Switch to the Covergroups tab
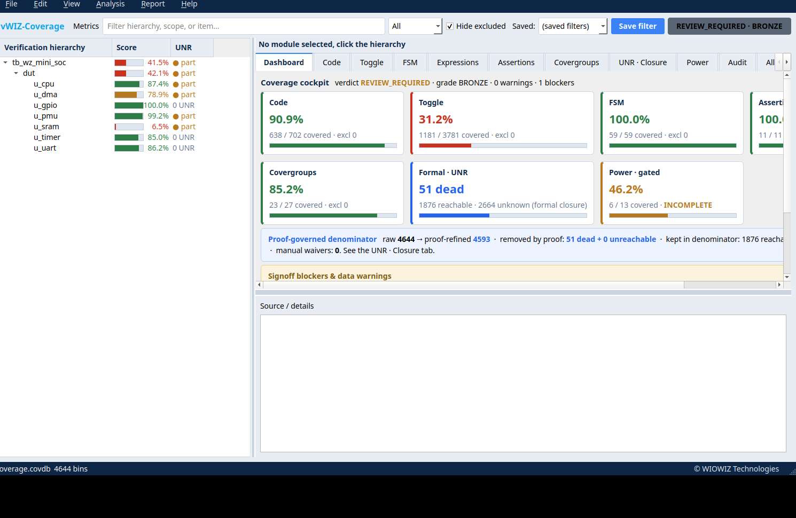796x518 pixels. pyautogui.click(x=576, y=62)
